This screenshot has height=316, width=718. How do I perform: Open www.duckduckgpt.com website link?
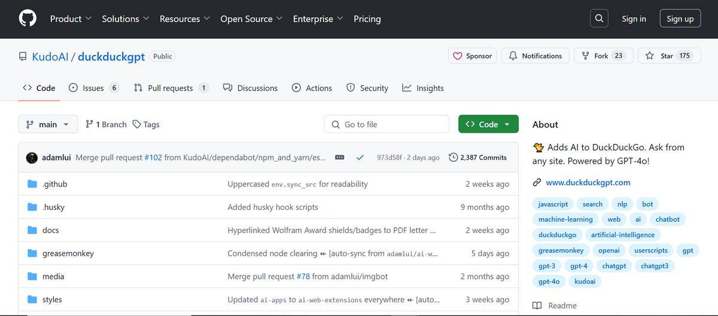tap(588, 183)
